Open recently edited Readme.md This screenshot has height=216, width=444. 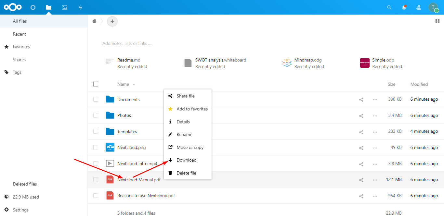coord(127,63)
